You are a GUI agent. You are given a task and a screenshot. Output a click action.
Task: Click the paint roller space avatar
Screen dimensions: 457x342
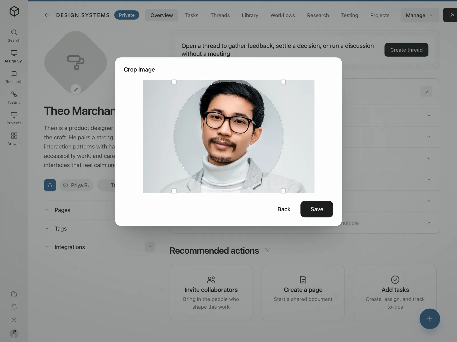point(76,62)
